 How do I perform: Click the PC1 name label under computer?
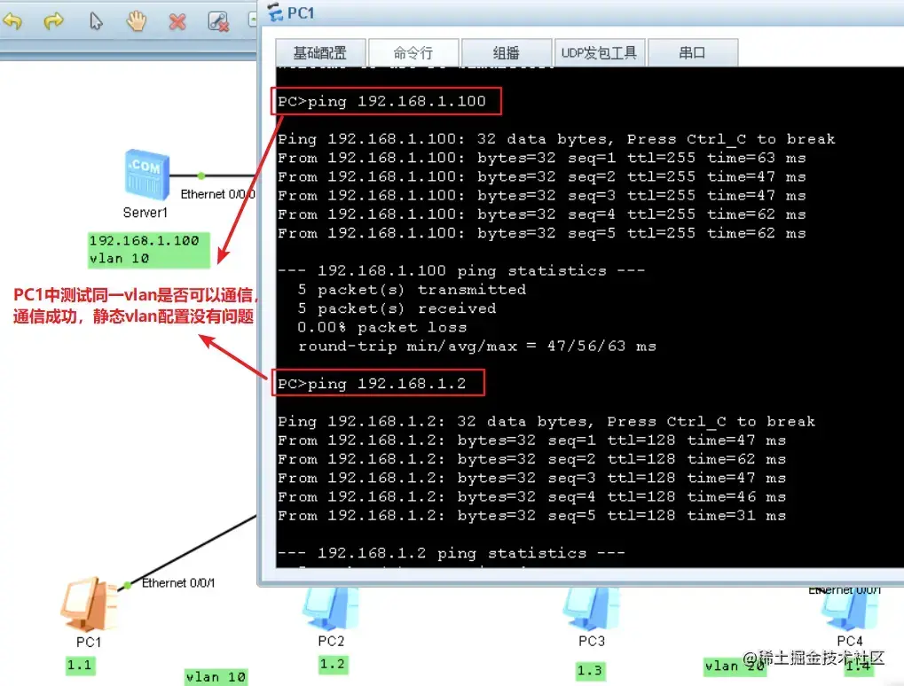[x=89, y=643]
